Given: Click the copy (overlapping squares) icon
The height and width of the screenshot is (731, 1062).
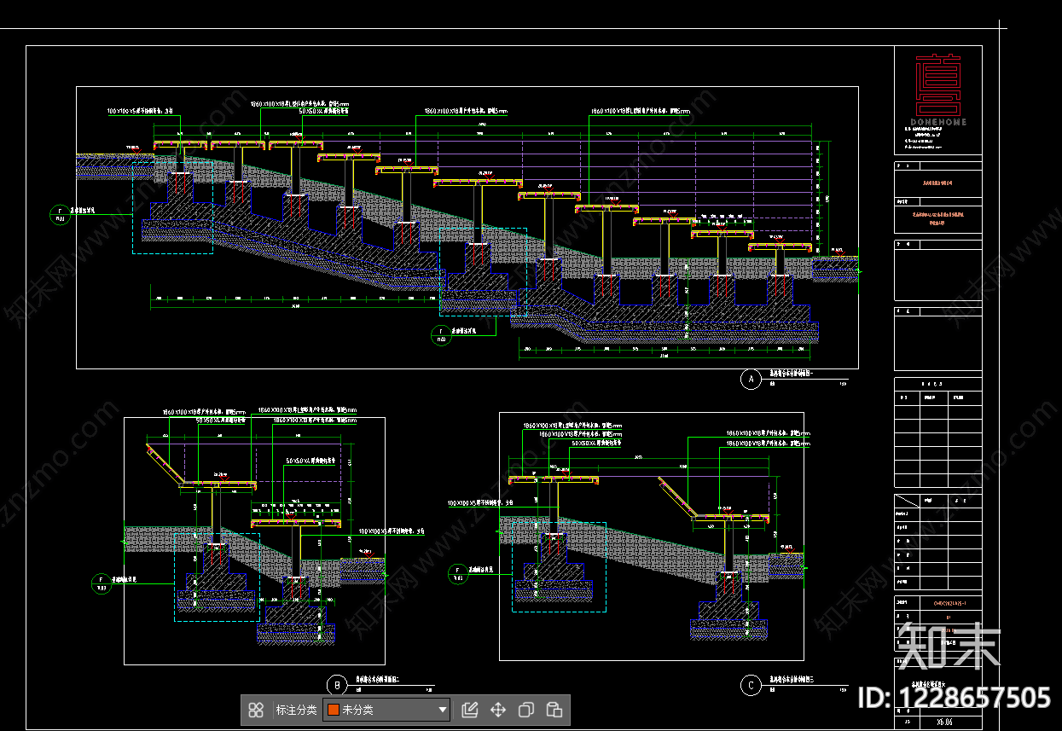Looking at the screenshot, I should pos(526,710).
